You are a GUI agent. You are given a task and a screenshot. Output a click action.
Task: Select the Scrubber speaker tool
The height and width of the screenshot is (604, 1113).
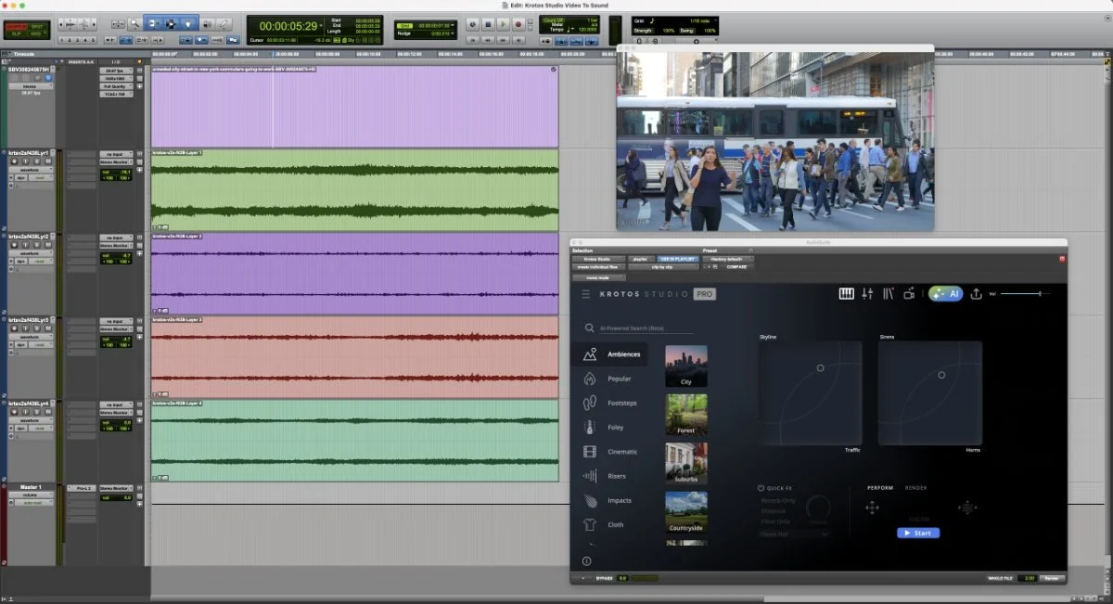pyautogui.click(x=208, y=22)
